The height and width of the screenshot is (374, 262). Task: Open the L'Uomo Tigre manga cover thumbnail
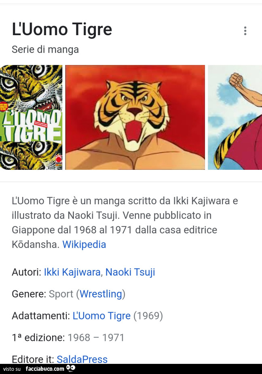(31, 117)
